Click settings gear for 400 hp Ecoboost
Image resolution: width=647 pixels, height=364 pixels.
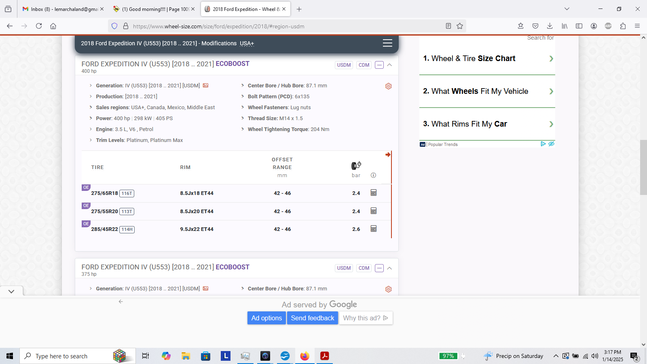(x=389, y=86)
